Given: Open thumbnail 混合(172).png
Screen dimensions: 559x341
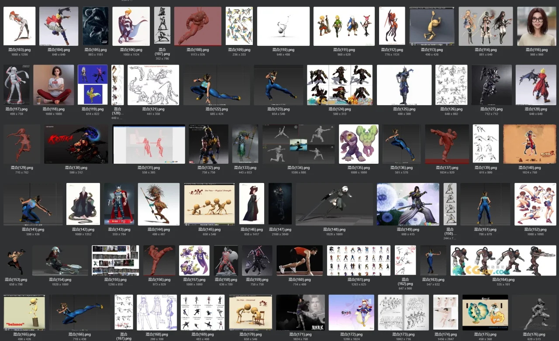Looking at the screenshot, I should [x=351, y=312].
